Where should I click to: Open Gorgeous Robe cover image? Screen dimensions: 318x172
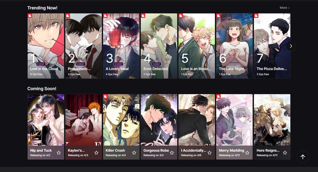(159, 120)
